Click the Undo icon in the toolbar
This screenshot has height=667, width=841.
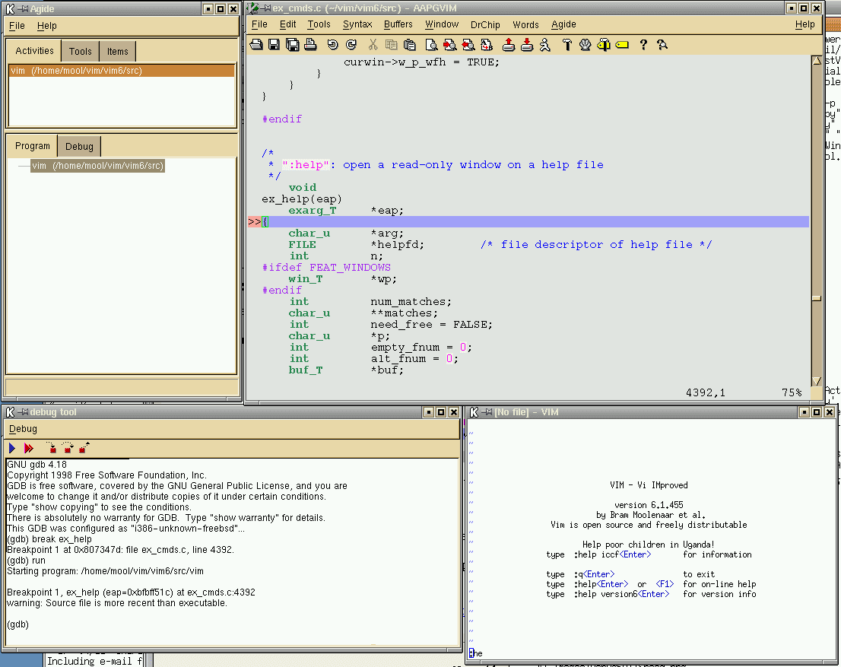[332, 45]
